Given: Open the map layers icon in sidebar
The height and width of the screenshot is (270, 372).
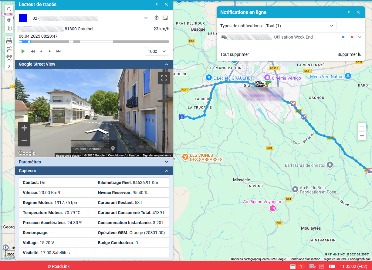Looking at the screenshot, I should tap(9, 29).
